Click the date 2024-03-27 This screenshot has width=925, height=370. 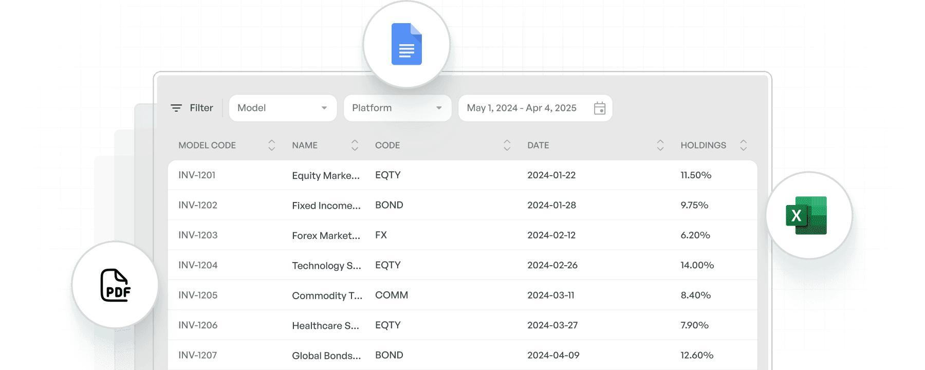[x=552, y=325]
